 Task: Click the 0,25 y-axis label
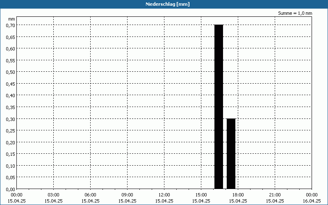(x=11, y=130)
